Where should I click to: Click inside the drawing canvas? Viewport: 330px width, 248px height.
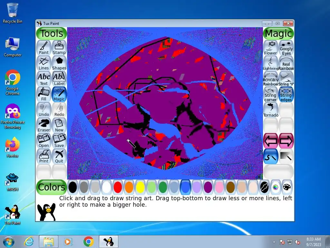pos(165,103)
